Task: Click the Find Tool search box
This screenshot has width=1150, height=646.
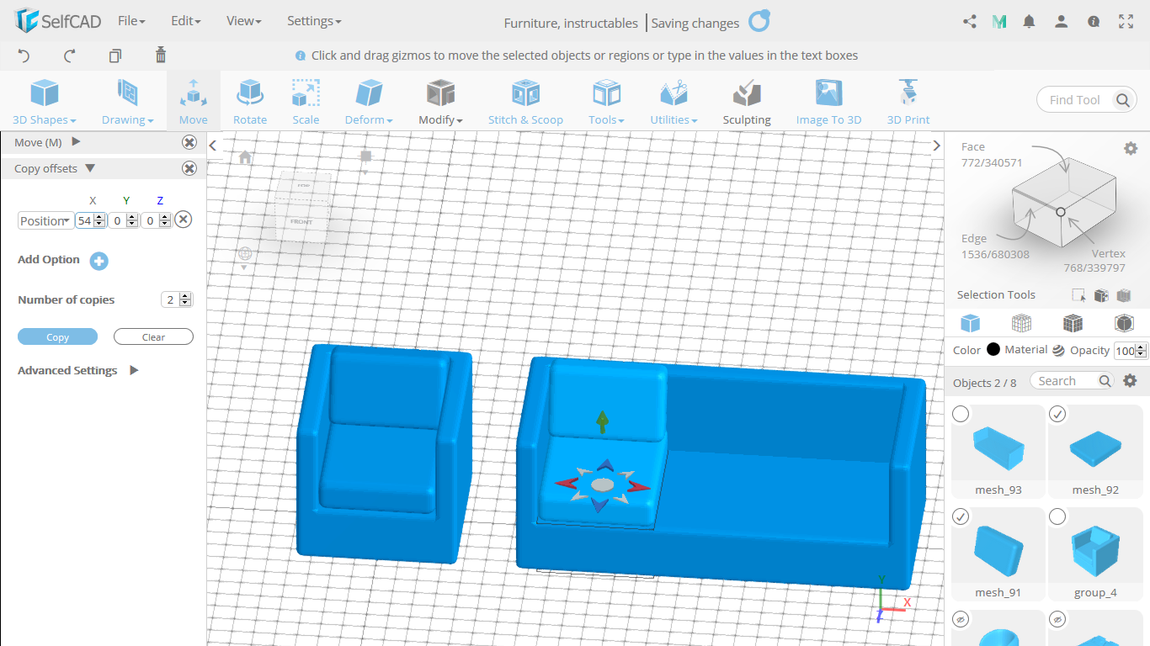Action: tap(1078, 100)
